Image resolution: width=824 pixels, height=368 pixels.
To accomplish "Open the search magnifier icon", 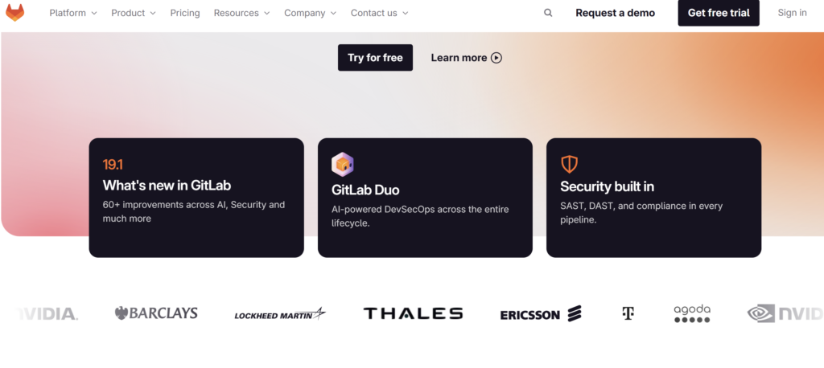I will (x=548, y=13).
